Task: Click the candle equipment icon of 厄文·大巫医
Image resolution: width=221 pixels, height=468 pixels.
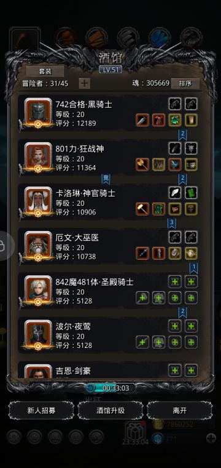Action: tap(158, 253)
